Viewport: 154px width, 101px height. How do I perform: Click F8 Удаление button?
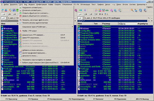[120, 99]
